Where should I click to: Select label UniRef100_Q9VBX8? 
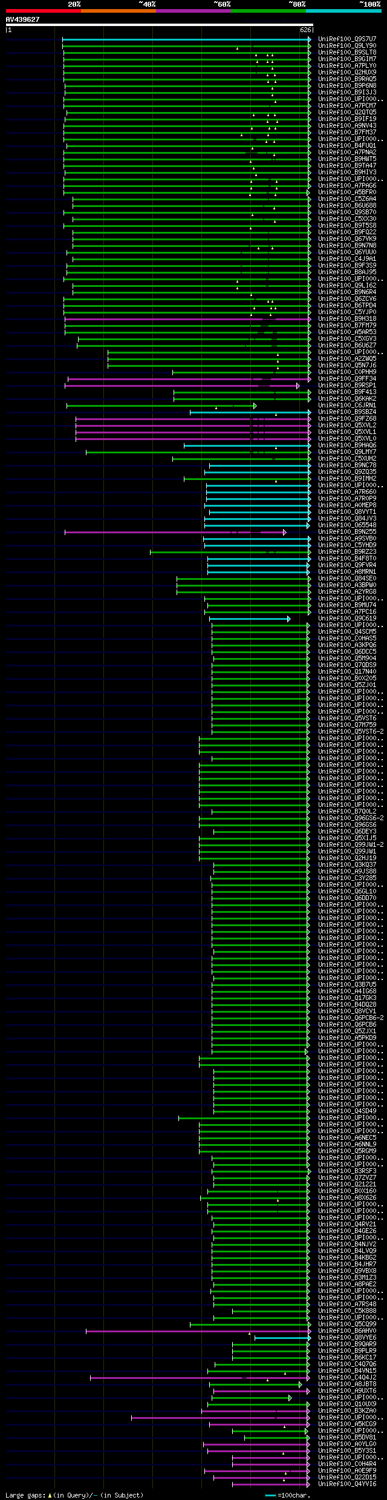347,1271
